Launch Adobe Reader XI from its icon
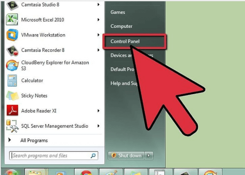245x175 pixels. (x=12, y=111)
